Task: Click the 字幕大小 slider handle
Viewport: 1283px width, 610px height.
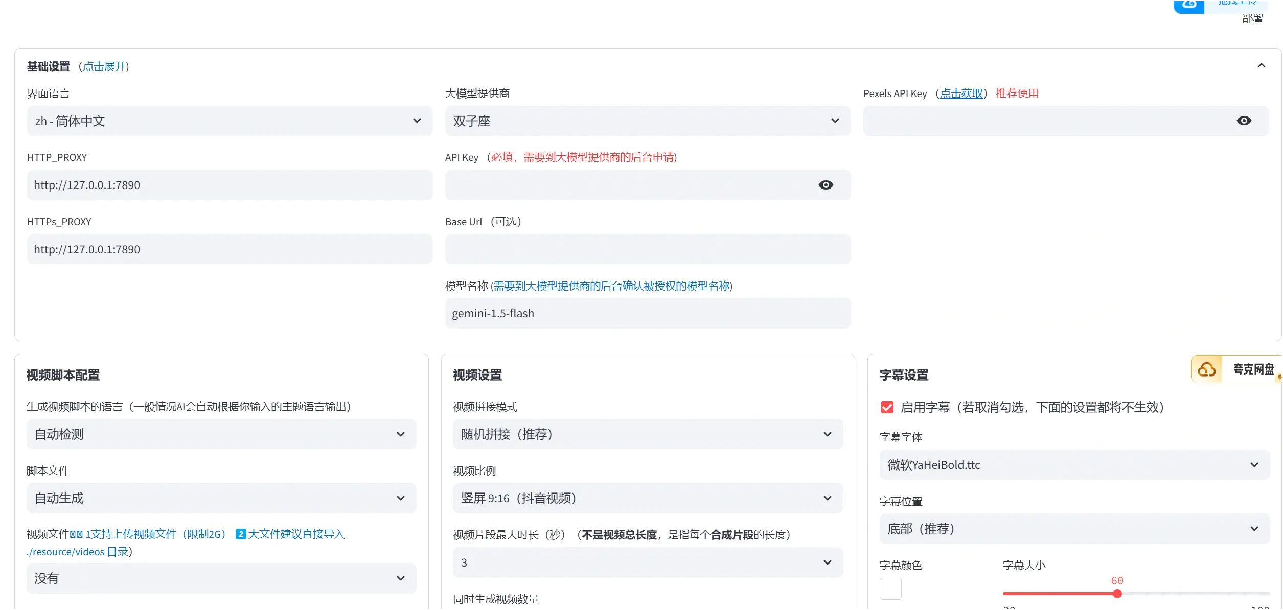Action: 1117,594
